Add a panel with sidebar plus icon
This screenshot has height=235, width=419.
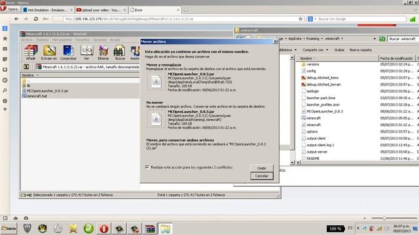coord(5,109)
